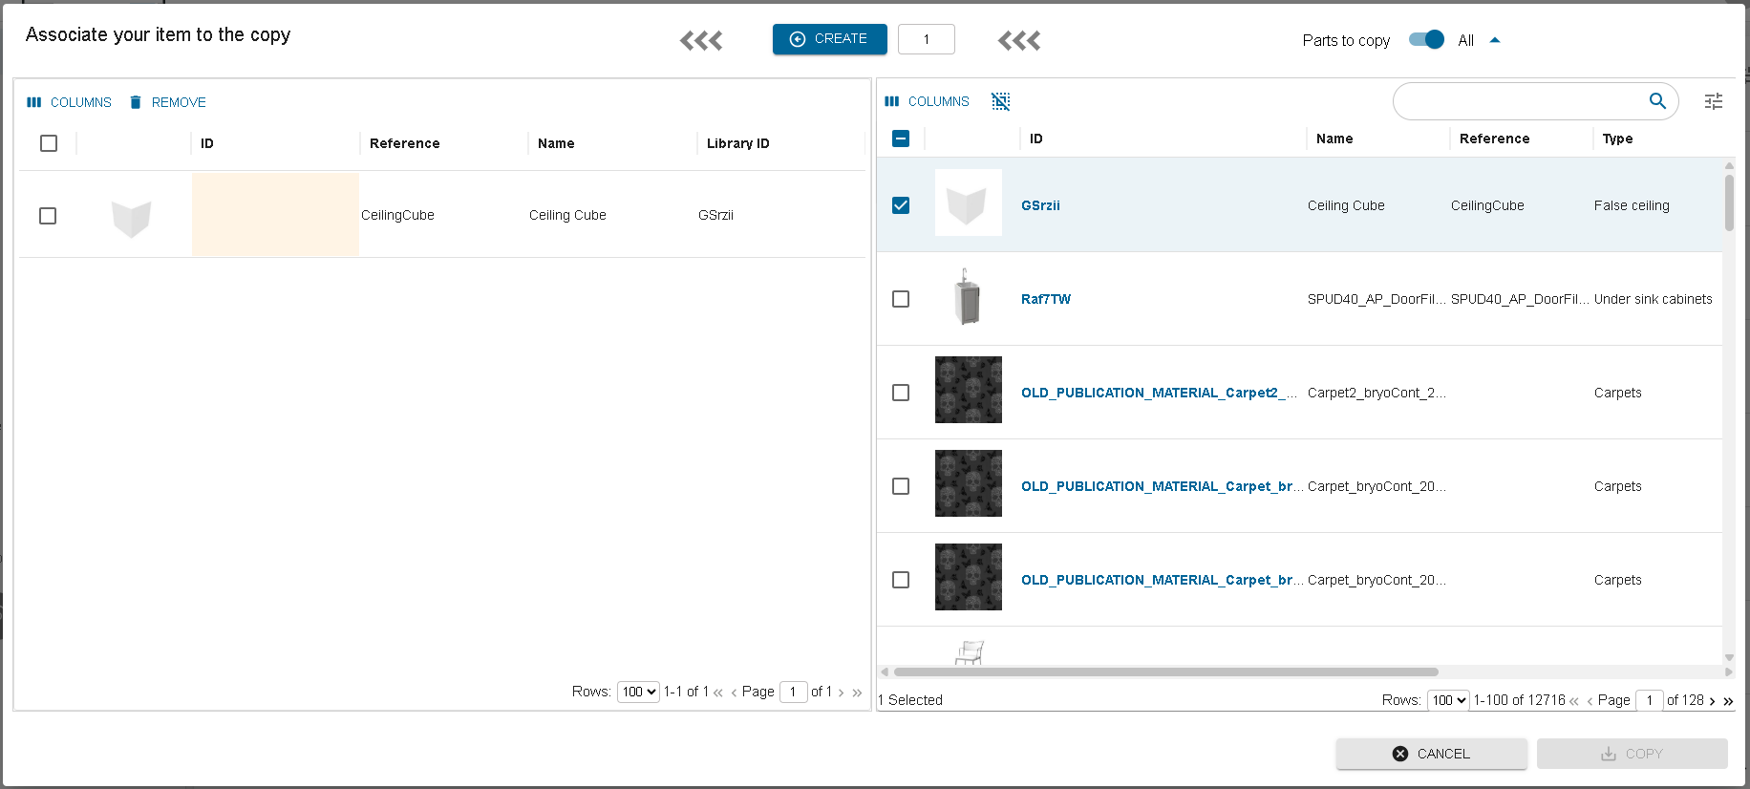Sort right table by ID column
The image size is (1750, 789).
click(x=1035, y=139)
